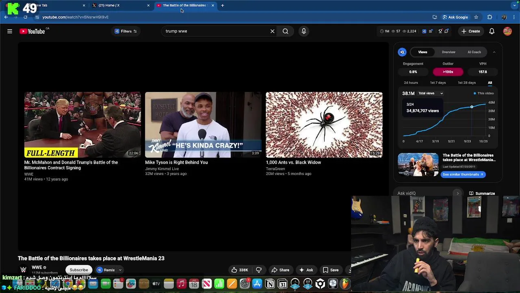
Task: Open the YouTube account avatar menu
Action: (x=507, y=31)
